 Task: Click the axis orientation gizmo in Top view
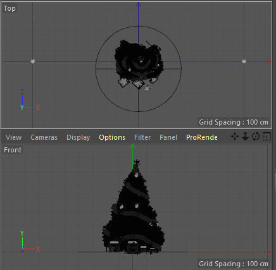coord(30,100)
